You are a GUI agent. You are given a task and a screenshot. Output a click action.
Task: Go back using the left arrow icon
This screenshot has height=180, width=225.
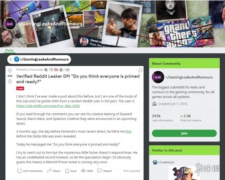tap(11, 59)
